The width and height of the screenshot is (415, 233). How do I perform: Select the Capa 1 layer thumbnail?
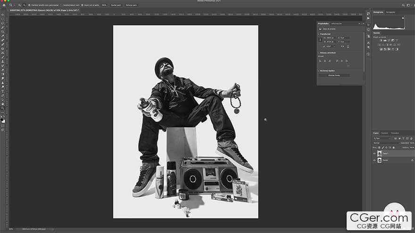380,153
